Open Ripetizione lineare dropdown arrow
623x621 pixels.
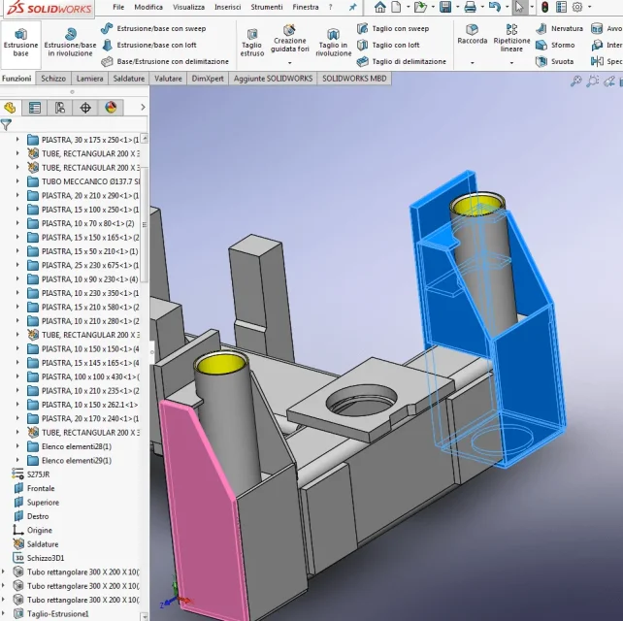(x=511, y=63)
